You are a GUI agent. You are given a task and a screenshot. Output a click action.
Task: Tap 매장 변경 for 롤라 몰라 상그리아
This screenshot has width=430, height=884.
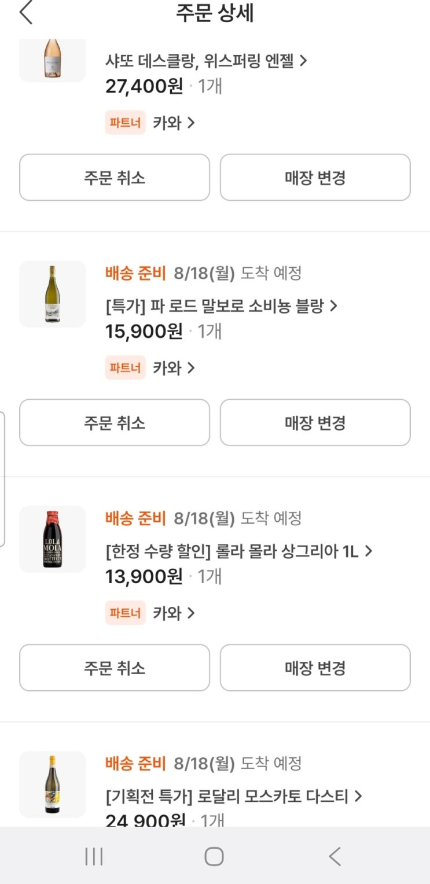point(315,668)
